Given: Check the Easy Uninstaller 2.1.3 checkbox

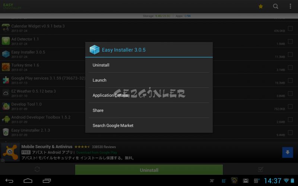Looking at the screenshot, I should pos(290,132).
